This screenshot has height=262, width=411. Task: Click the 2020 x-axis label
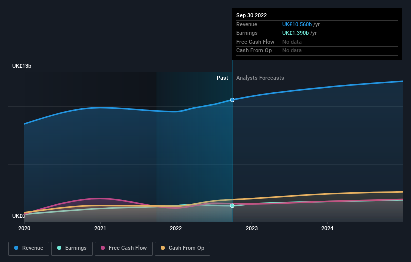tap(24, 229)
